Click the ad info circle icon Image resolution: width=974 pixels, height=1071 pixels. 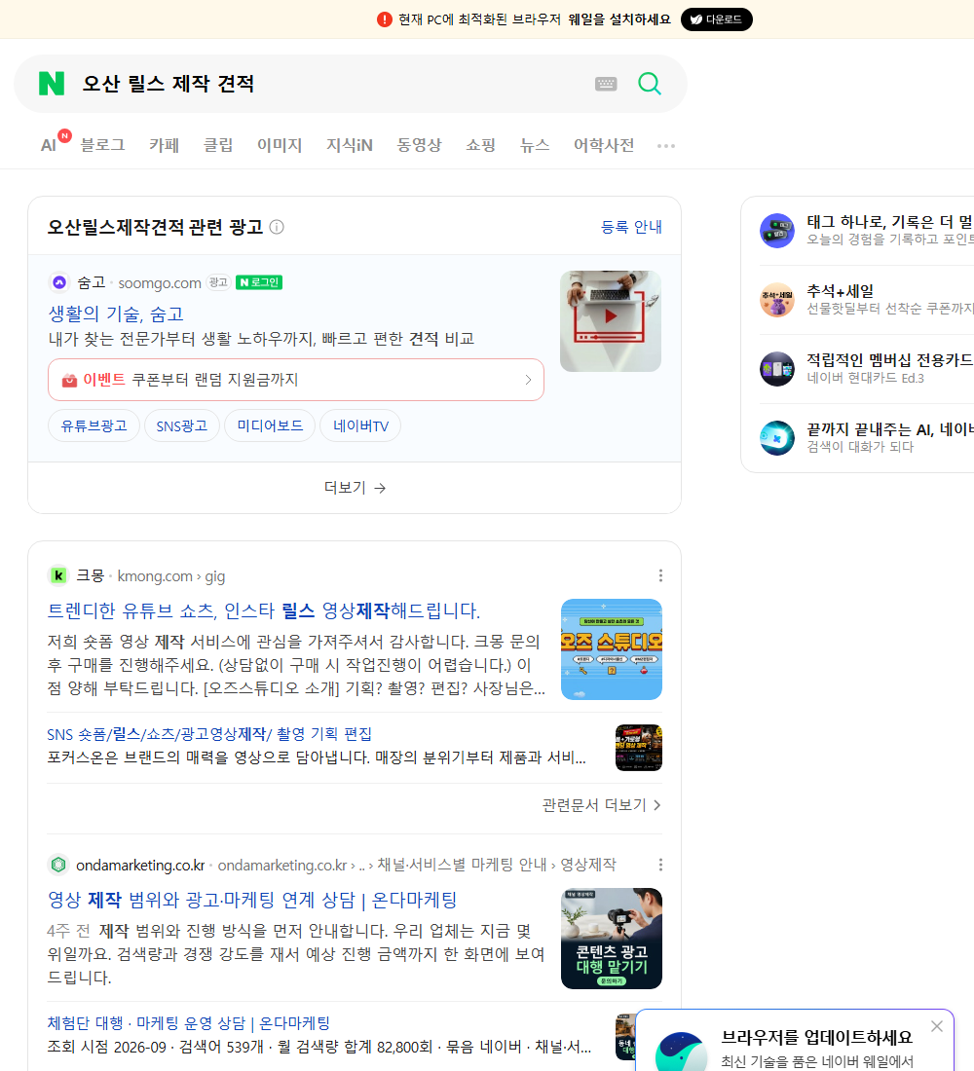point(277,227)
